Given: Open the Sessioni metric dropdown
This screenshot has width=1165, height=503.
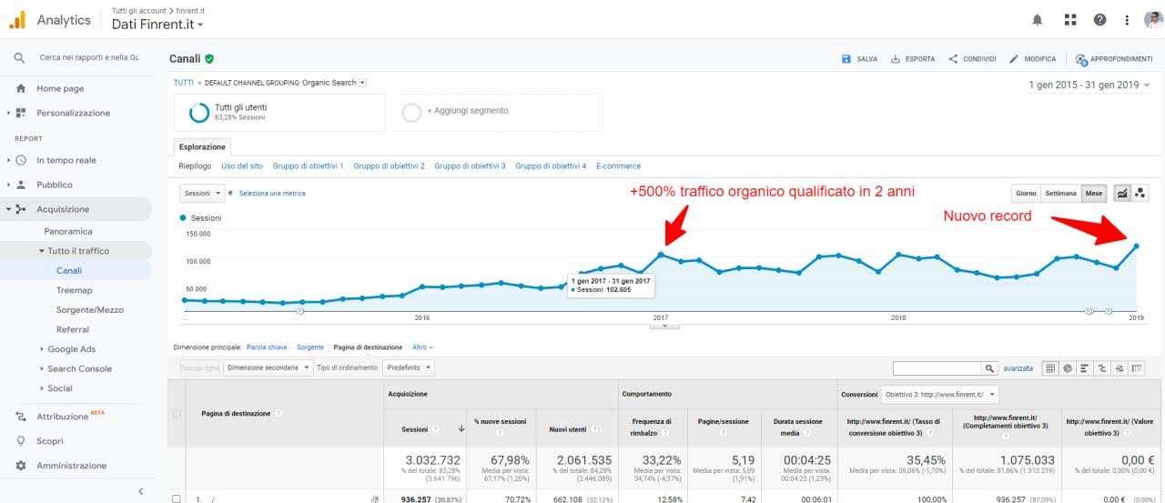Looking at the screenshot, I should pyautogui.click(x=202, y=194).
